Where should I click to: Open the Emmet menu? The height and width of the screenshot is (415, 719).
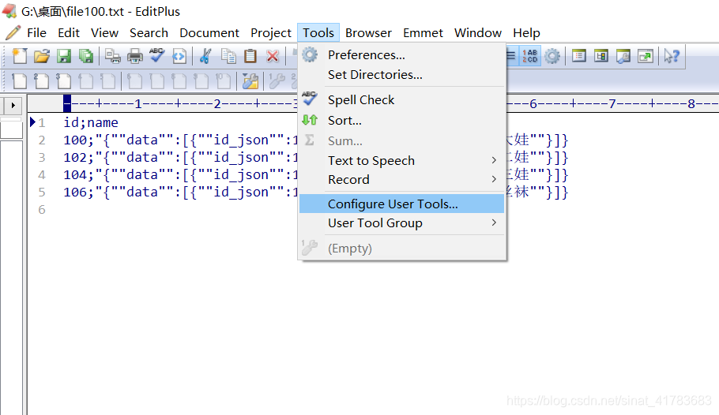click(423, 33)
